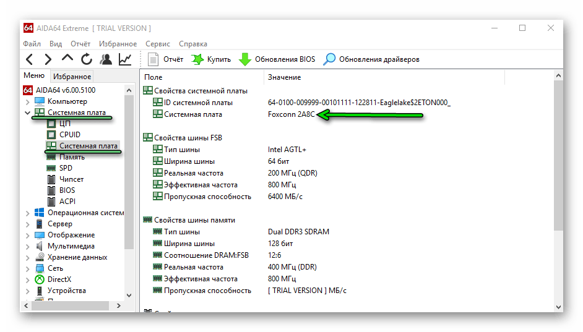Expand the Мультимедиа tree node
The height and width of the screenshot is (332, 583).
pyautogui.click(x=27, y=247)
